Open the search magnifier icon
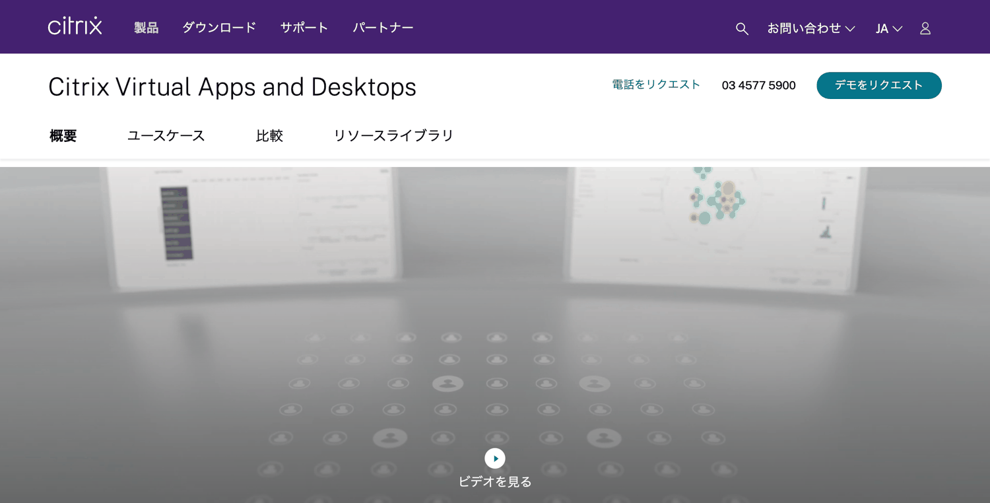Image resolution: width=990 pixels, height=503 pixels. click(742, 28)
